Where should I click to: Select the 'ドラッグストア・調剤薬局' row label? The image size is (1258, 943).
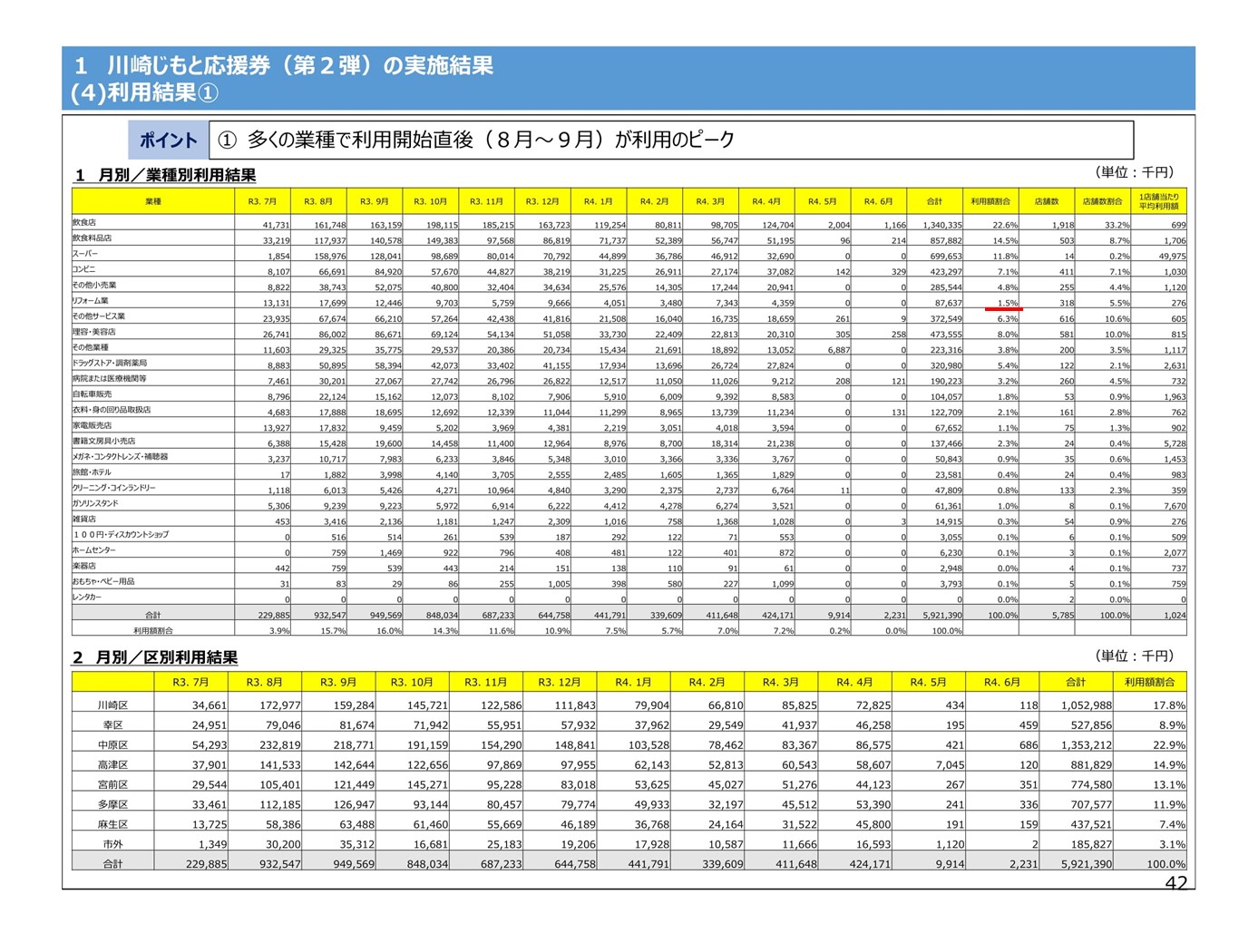coord(110,363)
